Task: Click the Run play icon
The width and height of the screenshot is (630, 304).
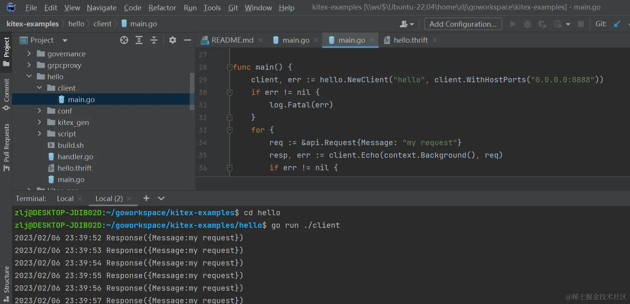Action: point(513,24)
